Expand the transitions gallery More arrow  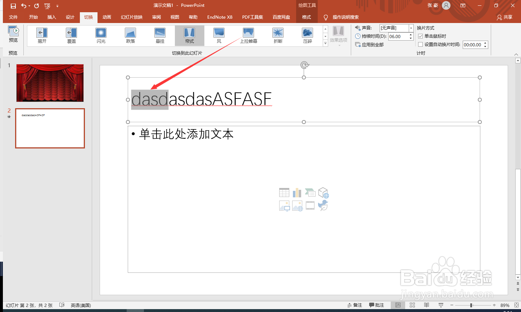click(326, 43)
